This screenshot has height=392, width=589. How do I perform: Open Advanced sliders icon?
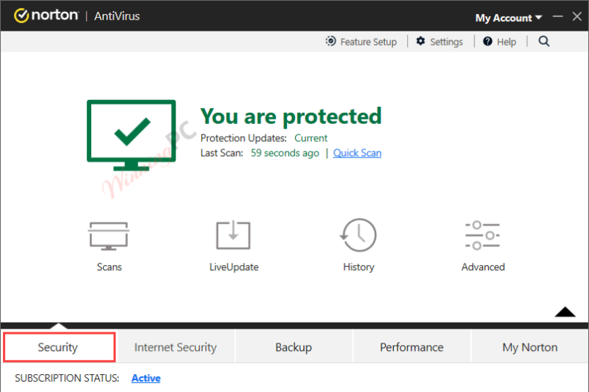coord(482,235)
